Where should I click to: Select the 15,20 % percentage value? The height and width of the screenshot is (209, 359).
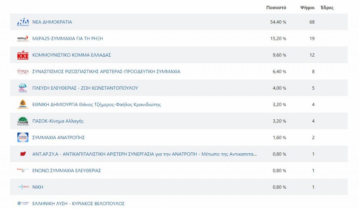[x=278, y=39]
